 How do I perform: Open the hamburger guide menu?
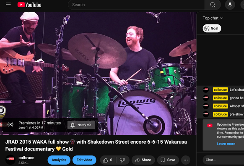(x=8, y=5)
